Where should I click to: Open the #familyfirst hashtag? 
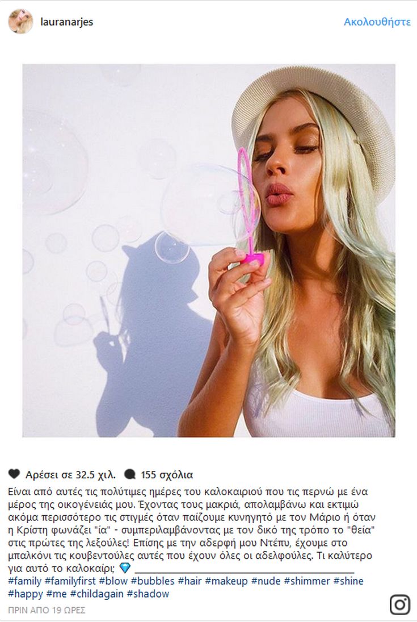(70, 581)
